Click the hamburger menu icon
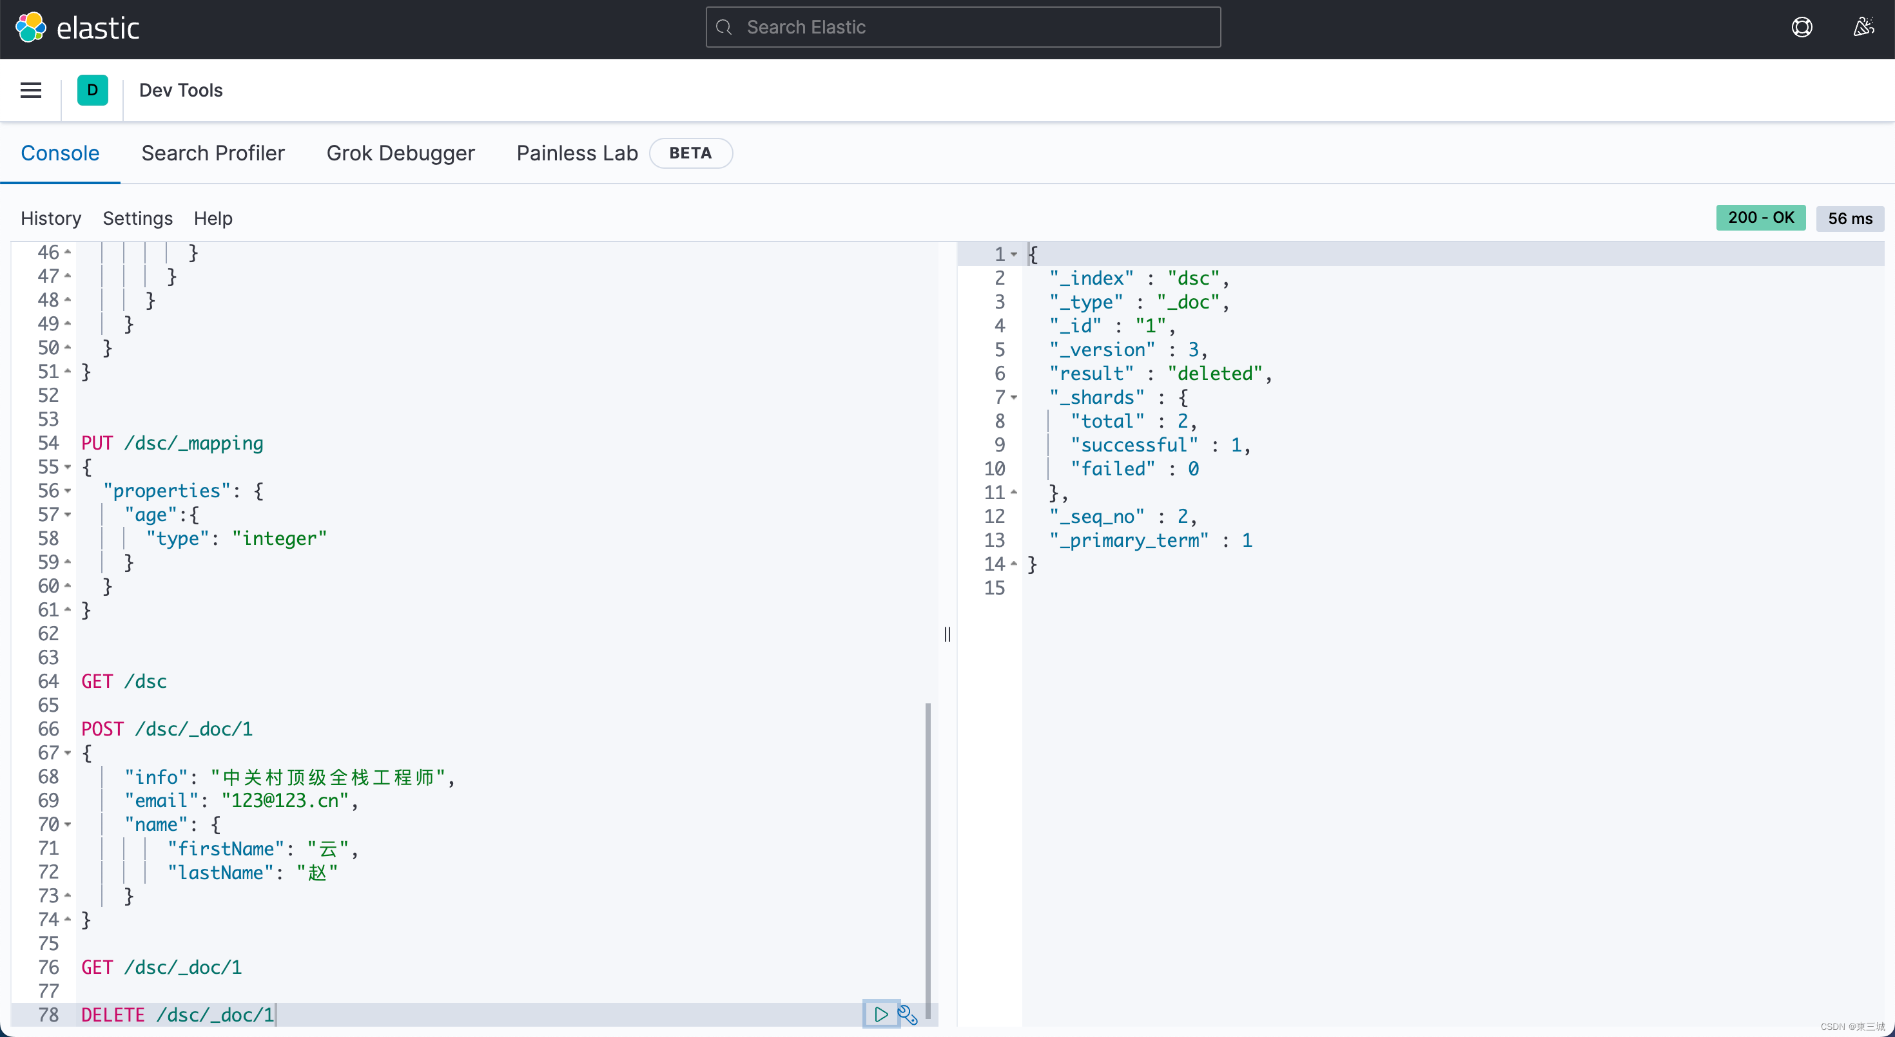 point(31,91)
